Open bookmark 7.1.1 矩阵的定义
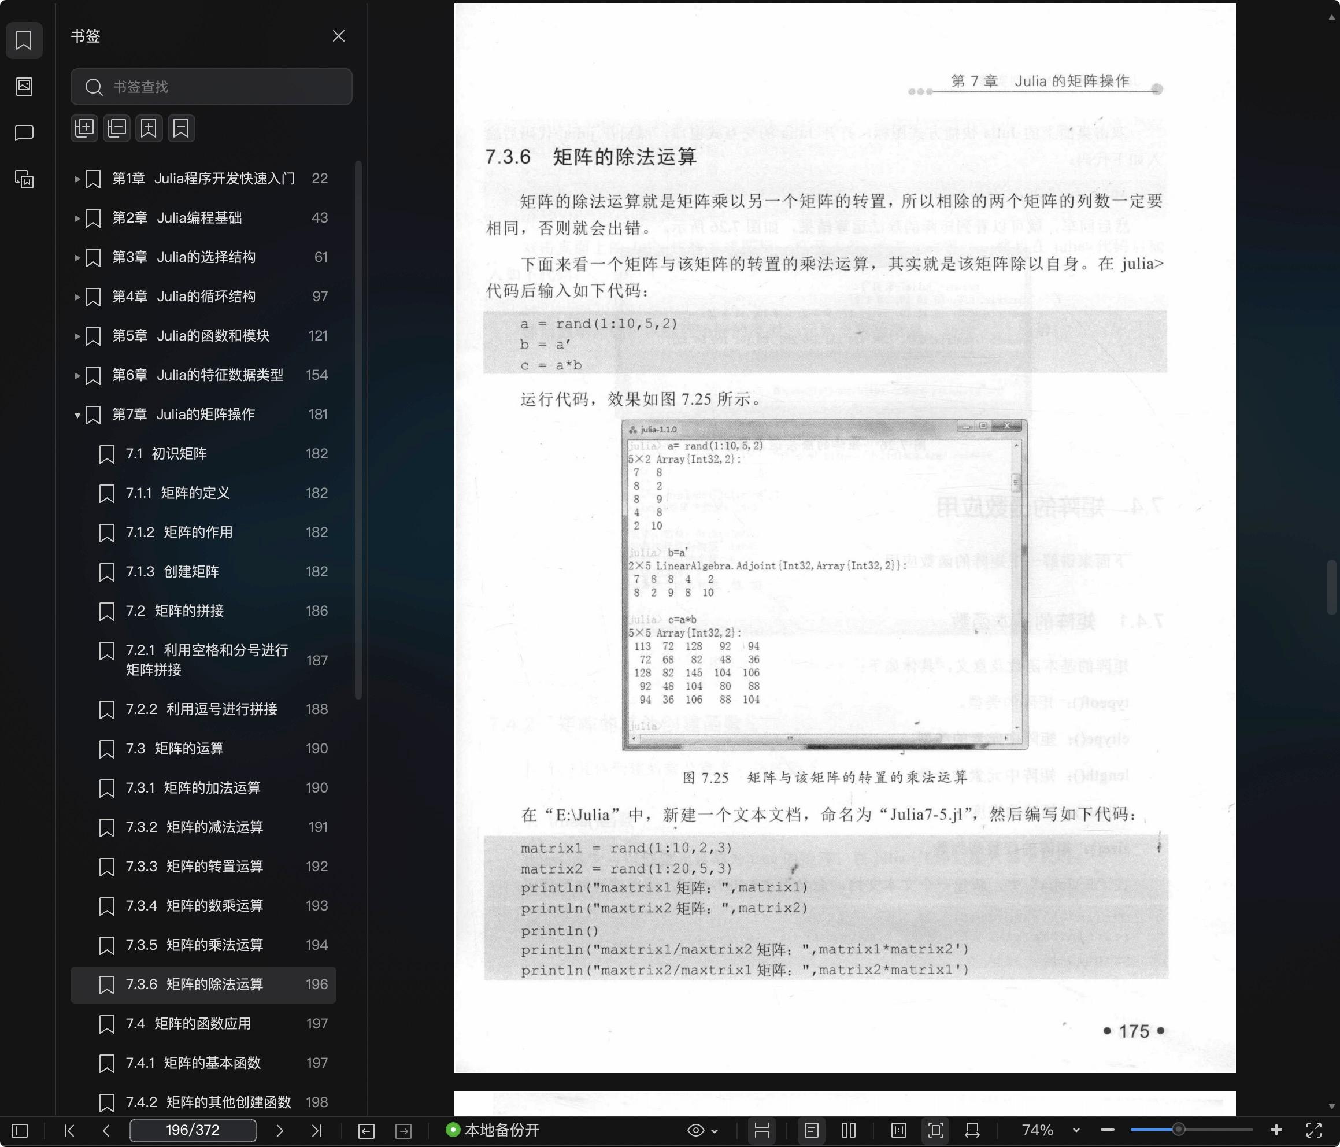 [x=203, y=494]
